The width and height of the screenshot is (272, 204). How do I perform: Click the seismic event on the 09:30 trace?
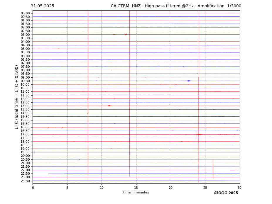point(188,81)
